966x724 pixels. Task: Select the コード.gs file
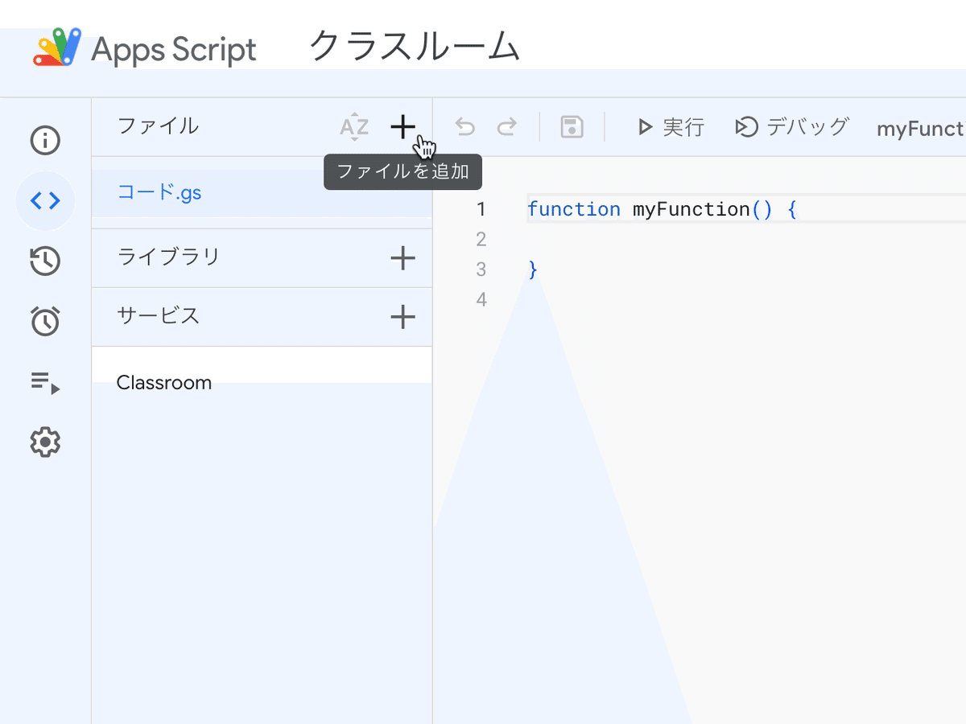pyautogui.click(x=262, y=193)
